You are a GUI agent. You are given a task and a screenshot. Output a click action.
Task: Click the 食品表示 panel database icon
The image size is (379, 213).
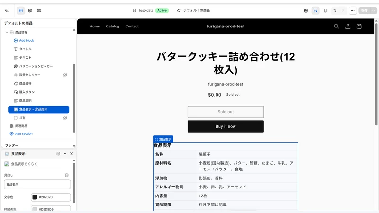(x=58, y=154)
